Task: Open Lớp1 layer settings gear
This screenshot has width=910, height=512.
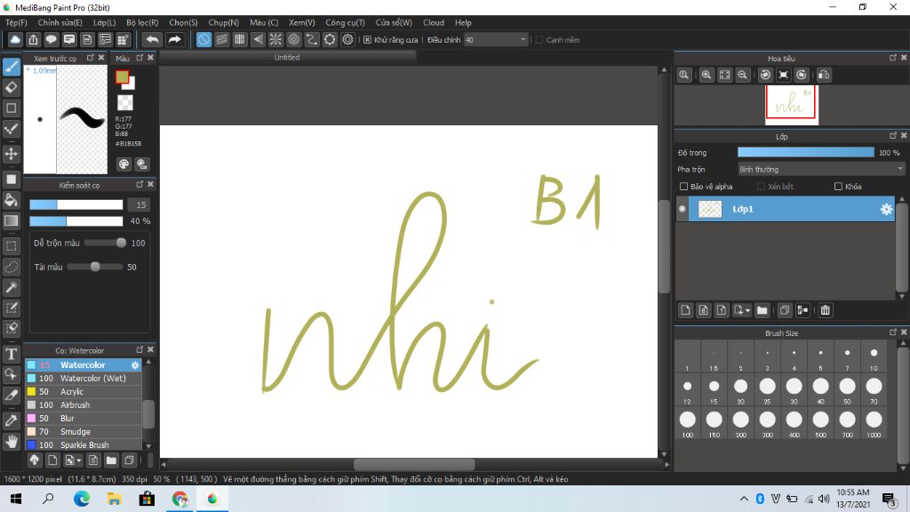Action: point(886,209)
